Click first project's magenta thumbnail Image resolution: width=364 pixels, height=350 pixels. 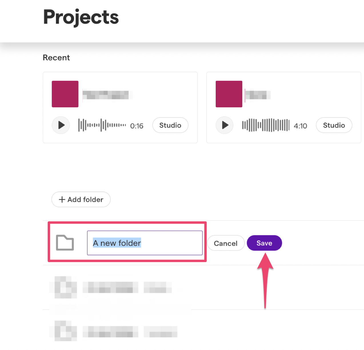pos(65,94)
